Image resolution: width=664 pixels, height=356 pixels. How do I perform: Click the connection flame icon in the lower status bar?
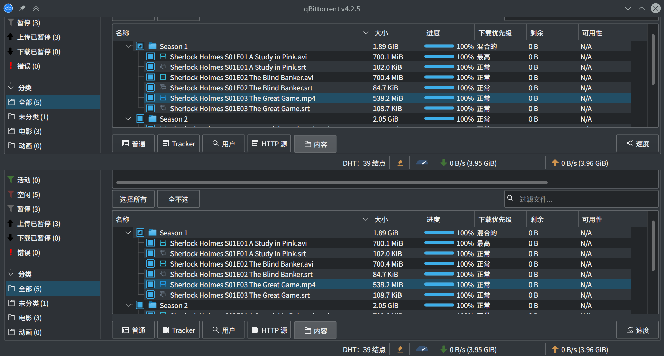point(400,349)
